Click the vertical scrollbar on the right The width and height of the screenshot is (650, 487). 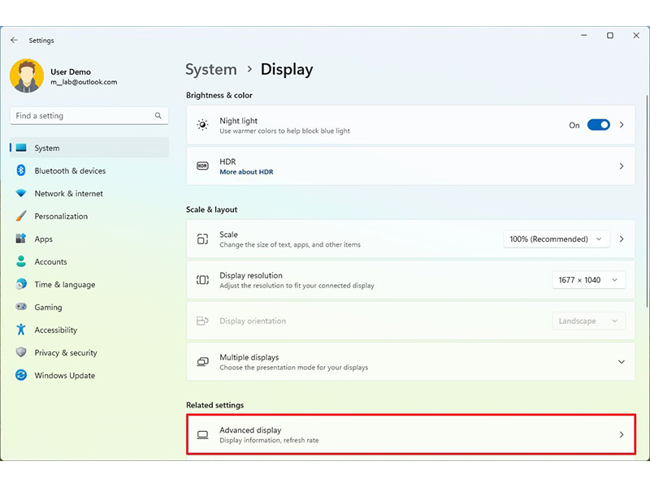pyautogui.click(x=647, y=201)
